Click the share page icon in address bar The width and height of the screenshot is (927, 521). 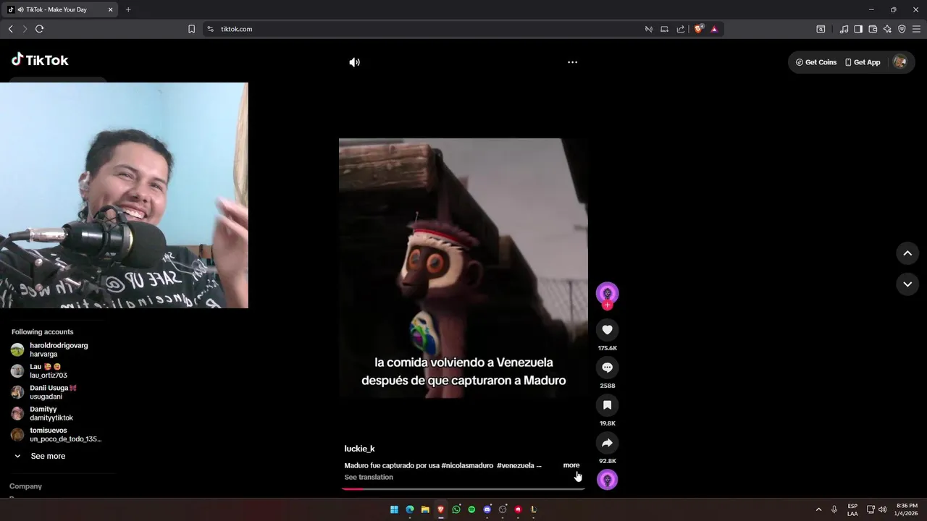click(681, 29)
